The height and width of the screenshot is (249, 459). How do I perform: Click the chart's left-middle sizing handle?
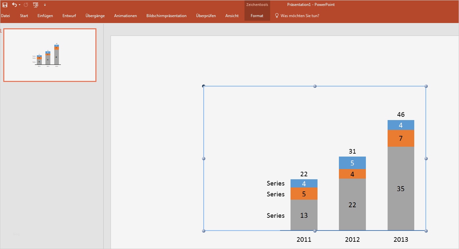[x=204, y=159]
